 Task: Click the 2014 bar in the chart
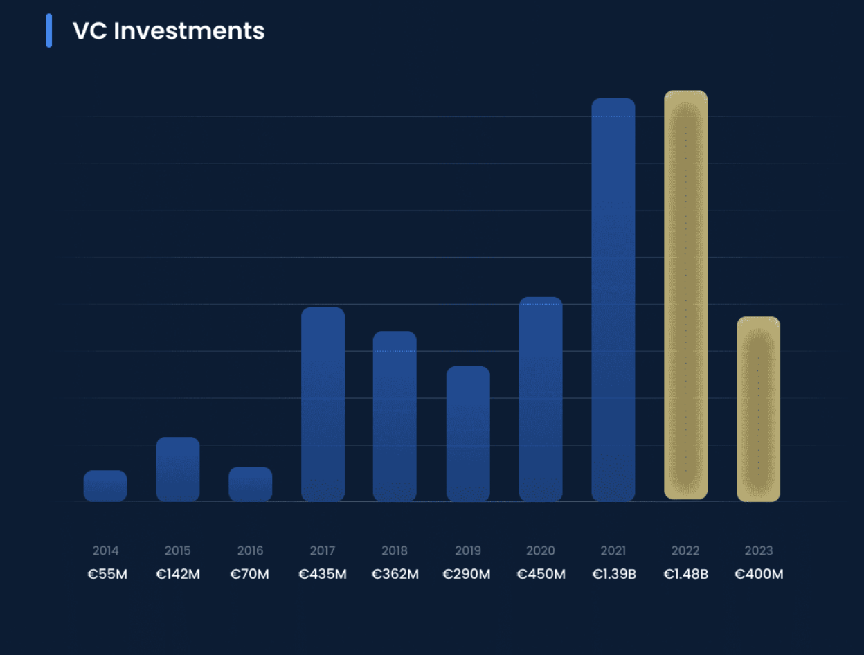point(105,485)
